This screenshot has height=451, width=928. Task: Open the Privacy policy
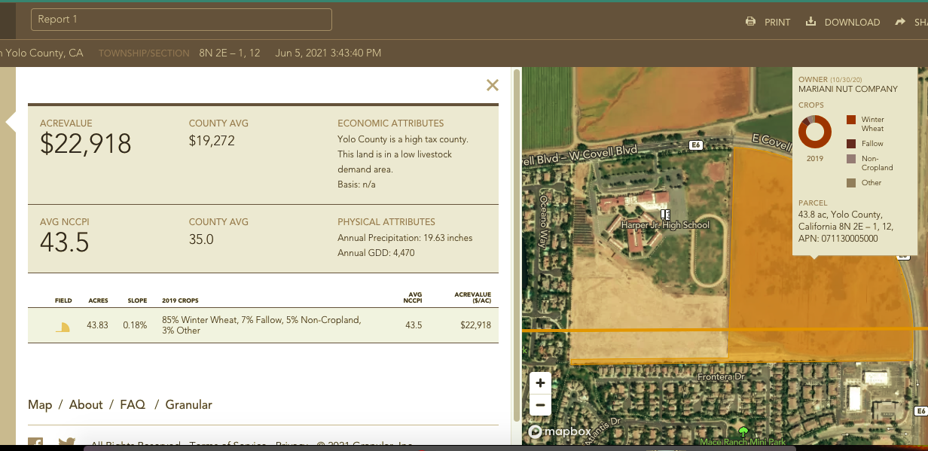point(290,444)
